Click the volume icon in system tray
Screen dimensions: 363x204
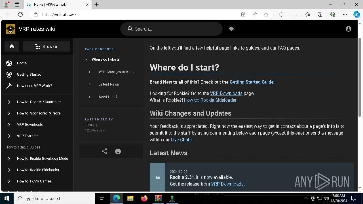pyautogui.click(x=326, y=198)
